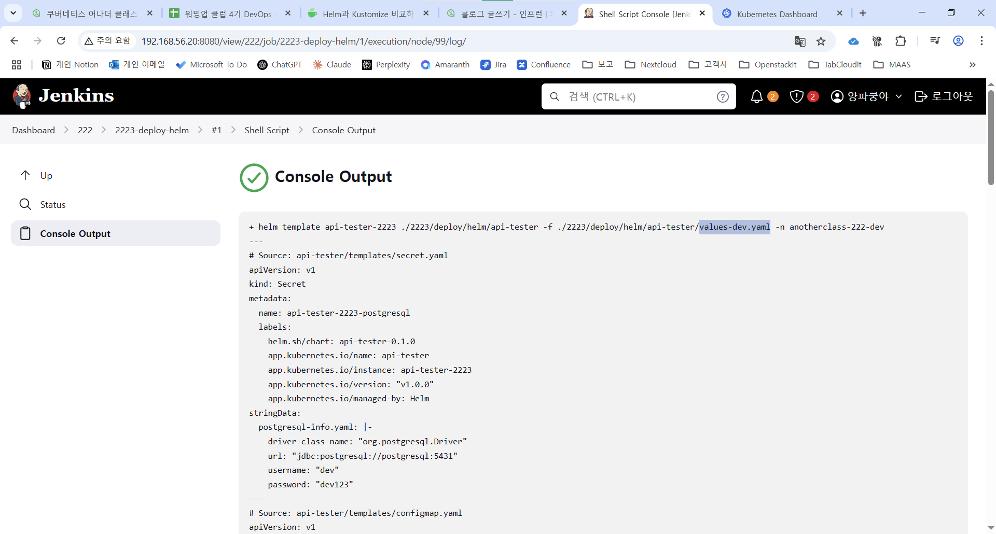Click the translate page icon
Image resolution: width=996 pixels, height=534 pixels.
coord(800,41)
